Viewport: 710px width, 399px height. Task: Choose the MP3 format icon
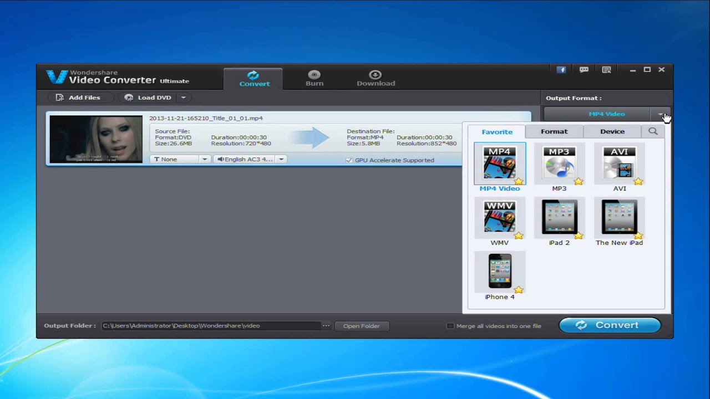(x=559, y=164)
